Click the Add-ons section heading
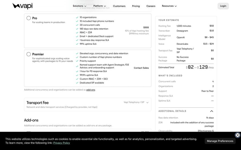 click(31, 120)
